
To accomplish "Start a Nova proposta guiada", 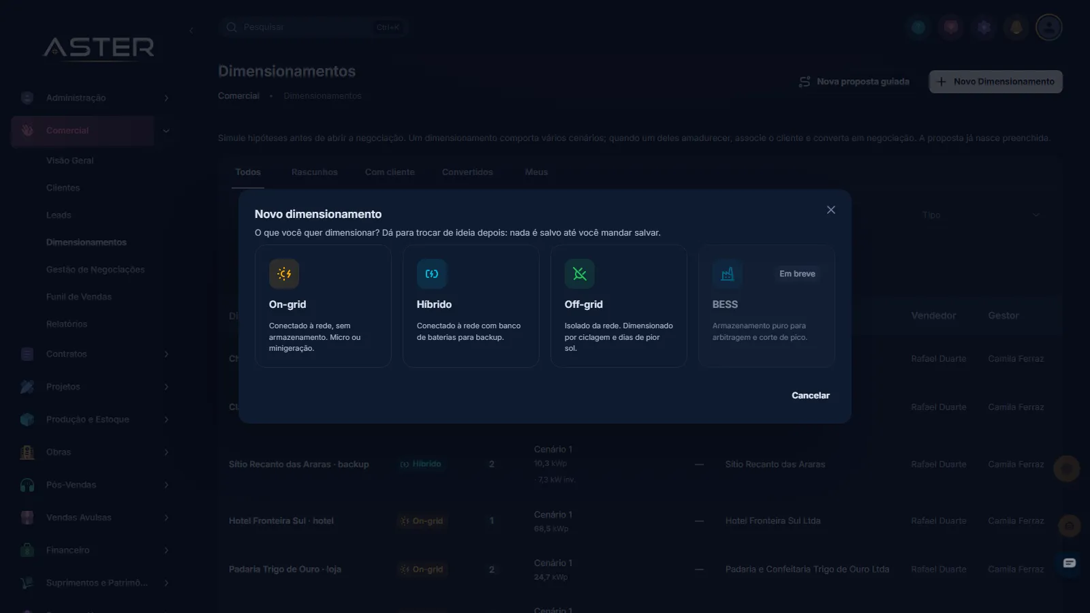I will click(854, 82).
